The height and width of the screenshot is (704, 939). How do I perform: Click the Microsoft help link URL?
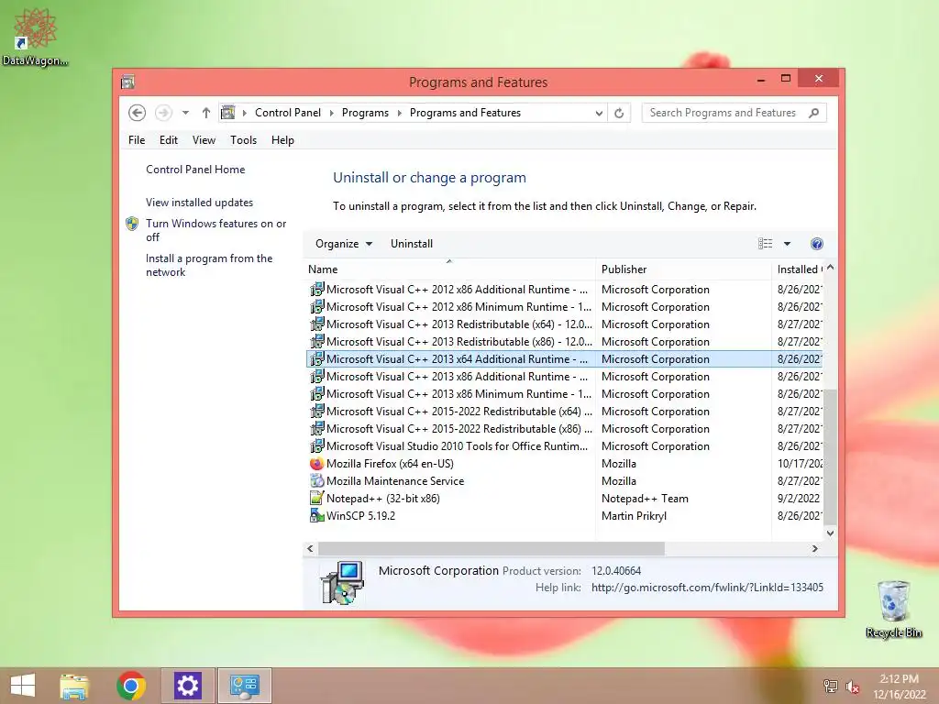pos(707,588)
